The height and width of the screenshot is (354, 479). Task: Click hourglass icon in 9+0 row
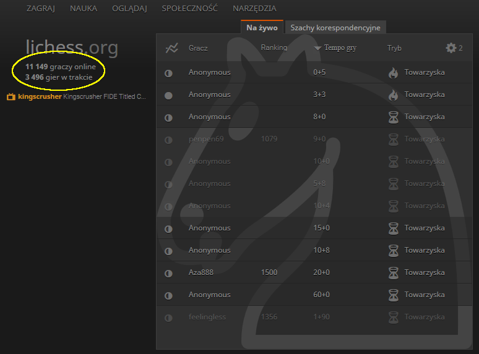393,140
